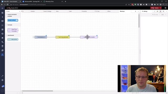
Task: Click the browser address bar URL
Action: click(x=33, y=5)
